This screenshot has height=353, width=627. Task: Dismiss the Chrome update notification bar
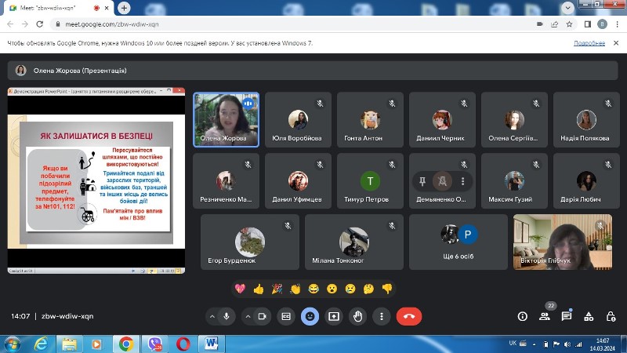click(616, 43)
